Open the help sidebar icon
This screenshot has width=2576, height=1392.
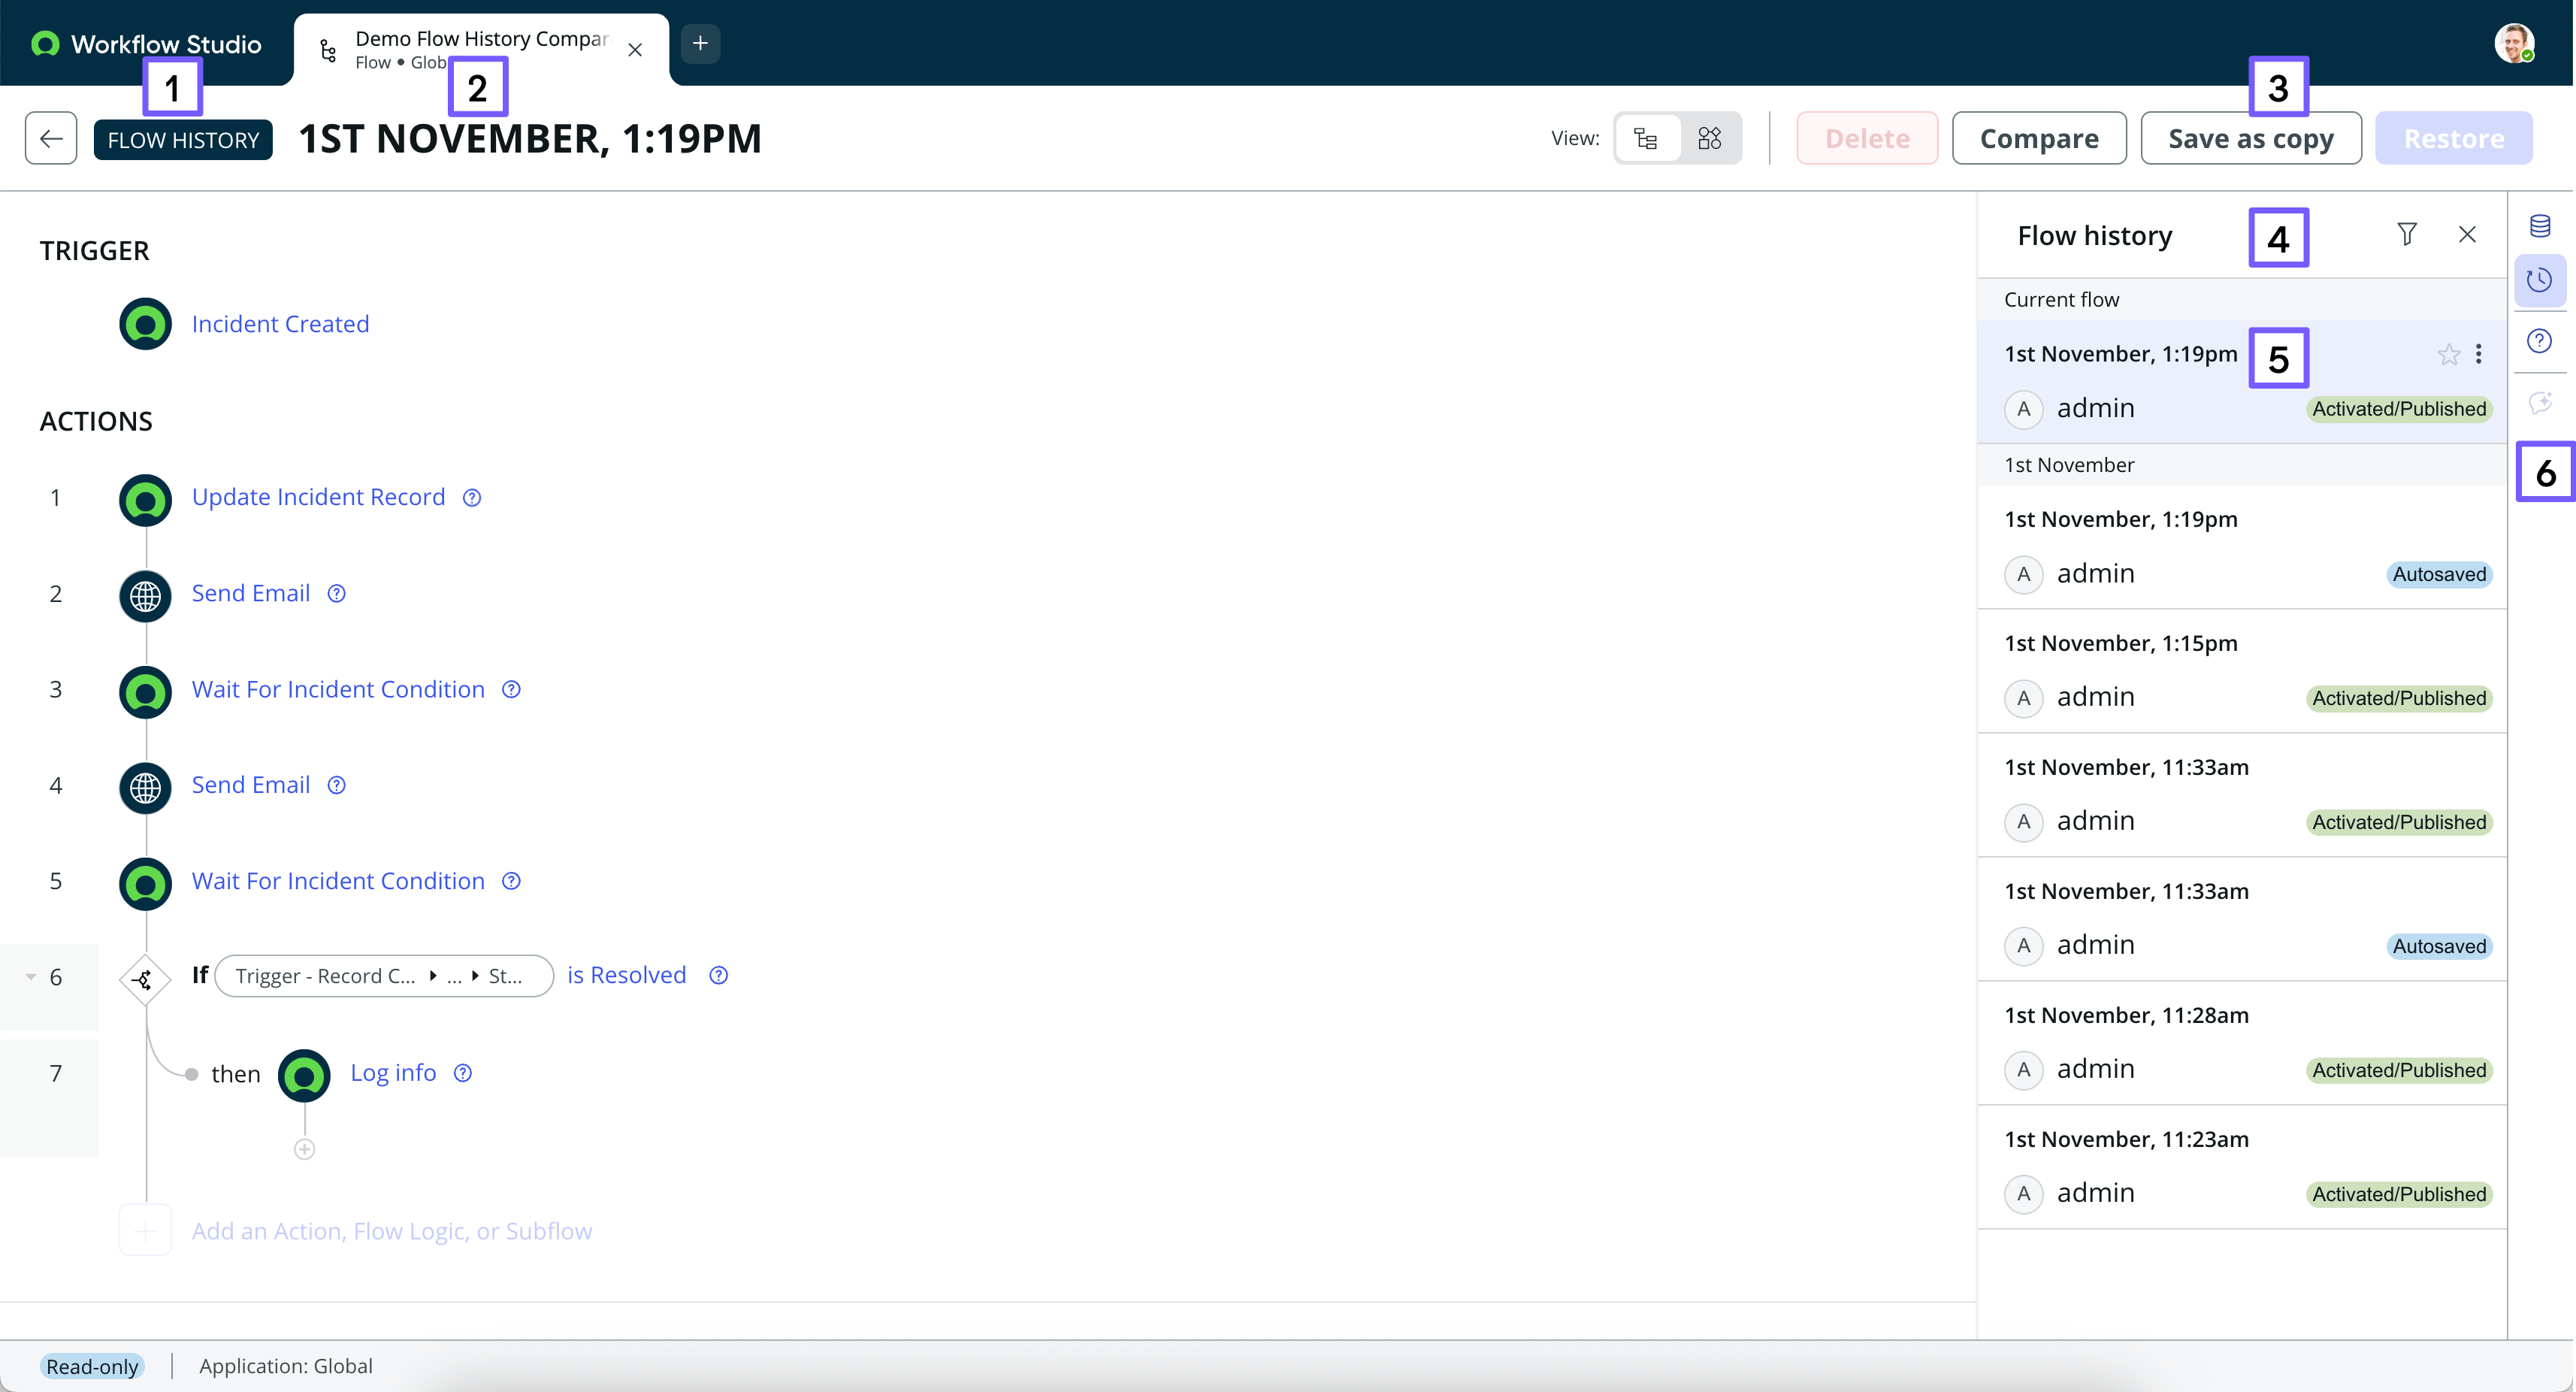pos(2539,341)
